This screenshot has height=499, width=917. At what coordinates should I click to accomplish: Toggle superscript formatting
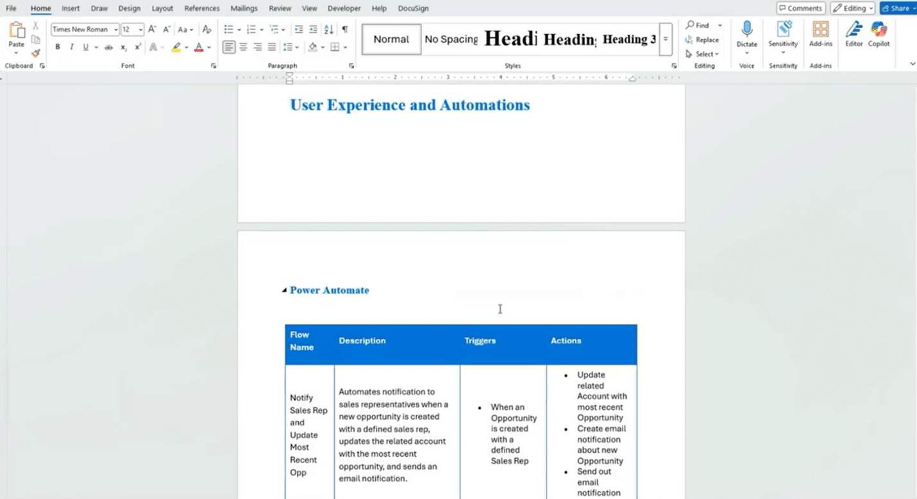pyautogui.click(x=138, y=47)
